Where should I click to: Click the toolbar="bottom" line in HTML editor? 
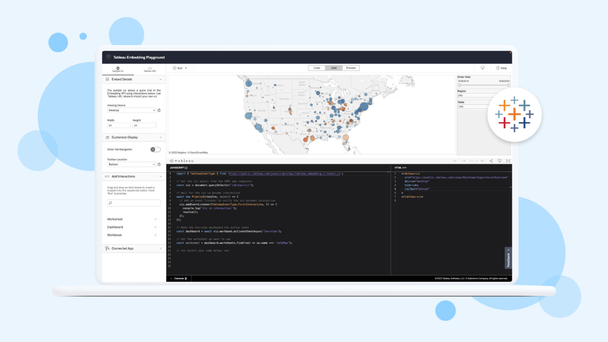click(x=417, y=189)
